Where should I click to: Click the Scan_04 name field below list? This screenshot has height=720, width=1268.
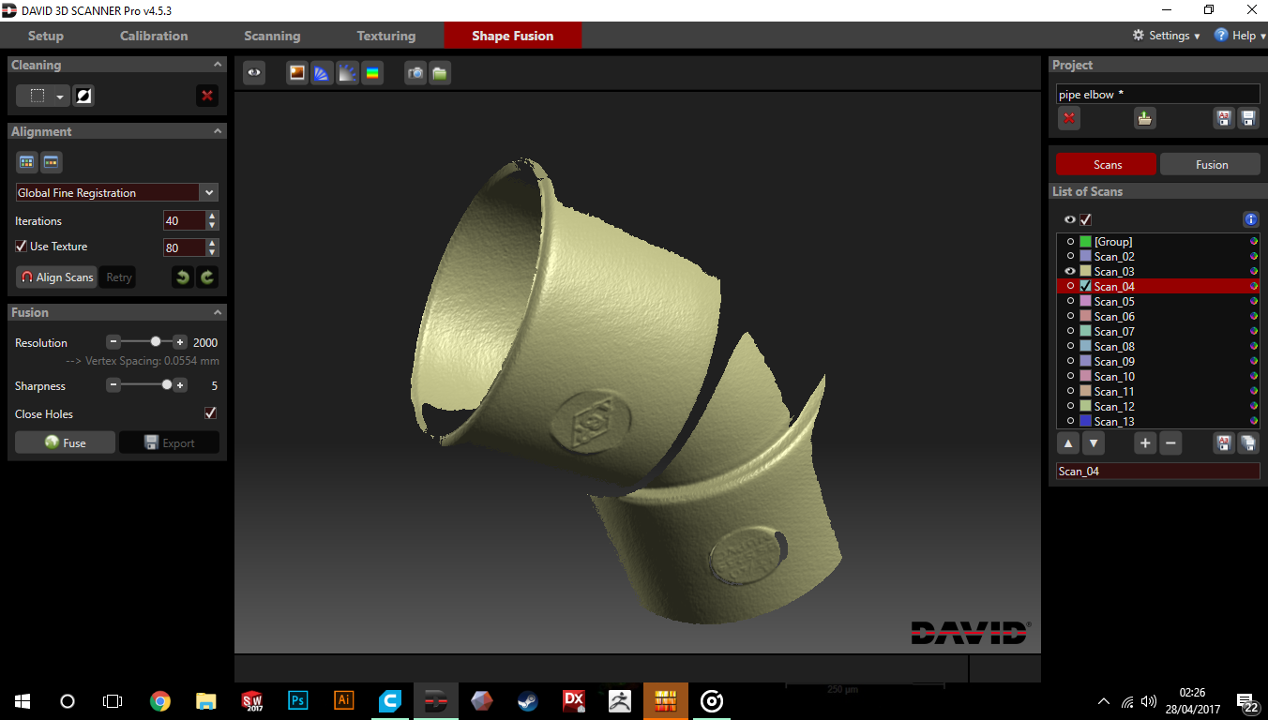[1157, 471]
